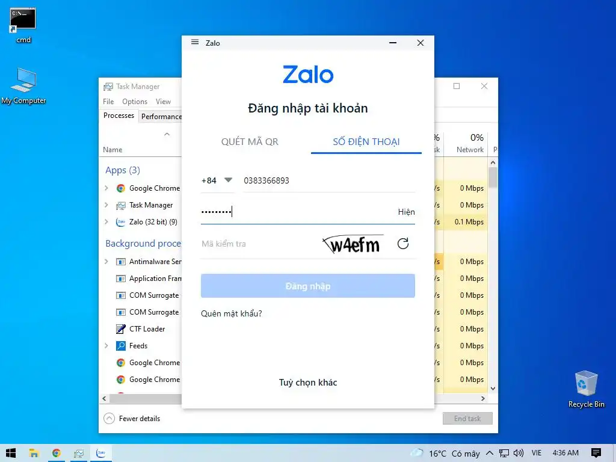Click the Mã kiểm tra captcha field
616x462 pixels.
coord(259,244)
